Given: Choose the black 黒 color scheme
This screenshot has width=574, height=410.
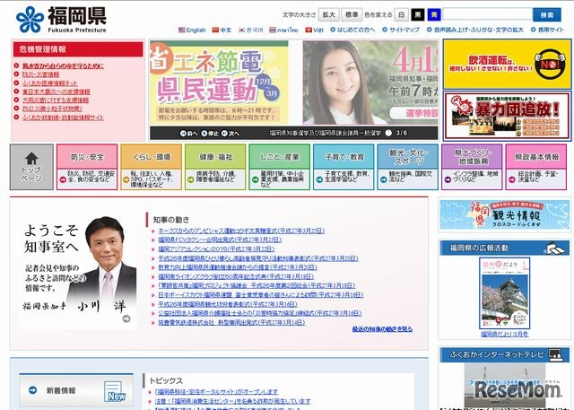Looking at the screenshot, I should click(418, 14).
